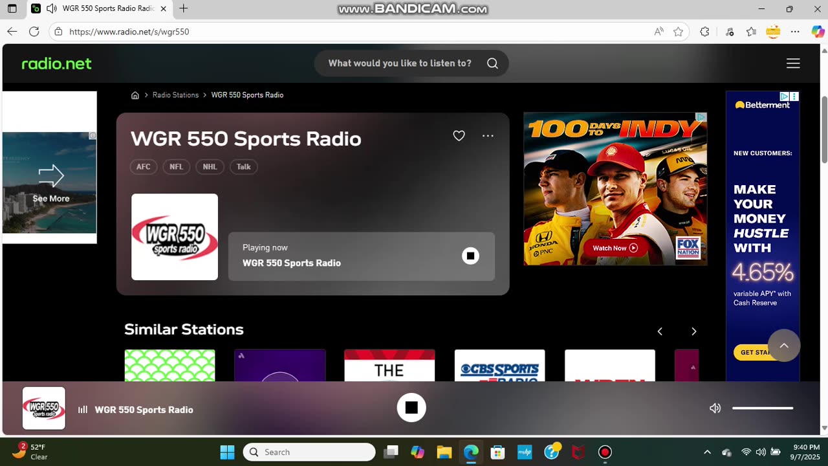Select the NHL tag
828x466 pixels.
(x=210, y=167)
